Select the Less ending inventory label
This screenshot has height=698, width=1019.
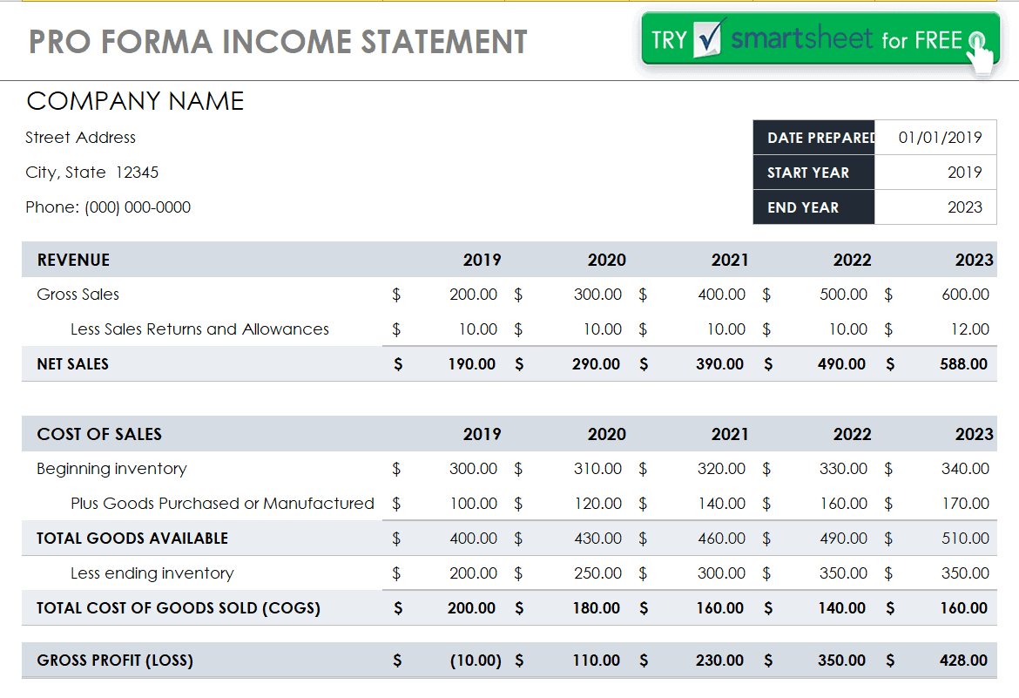click(x=152, y=573)
